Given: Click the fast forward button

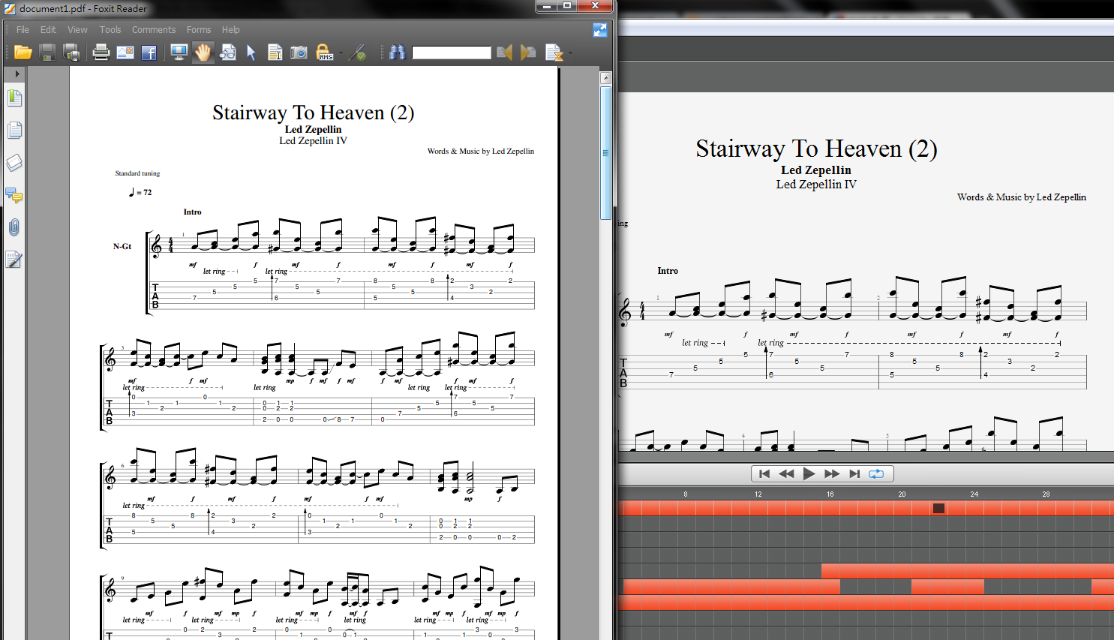Looking at the screenshot, I should 832,473.
